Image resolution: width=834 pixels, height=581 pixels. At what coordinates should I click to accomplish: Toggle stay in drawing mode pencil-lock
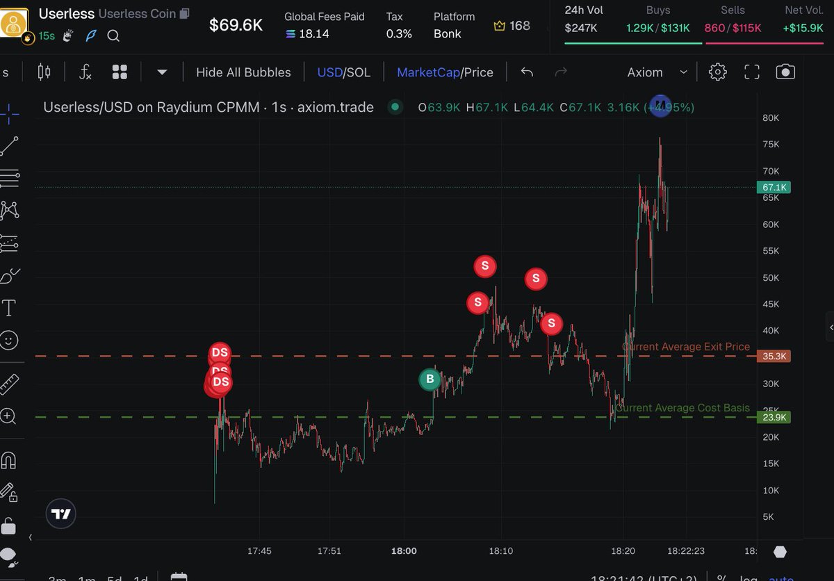click(9, 492)
